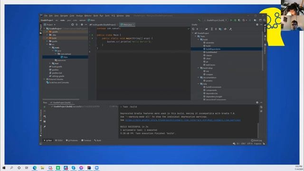Click the run gutter arrow beside class Main

click(x=92, y=35)
